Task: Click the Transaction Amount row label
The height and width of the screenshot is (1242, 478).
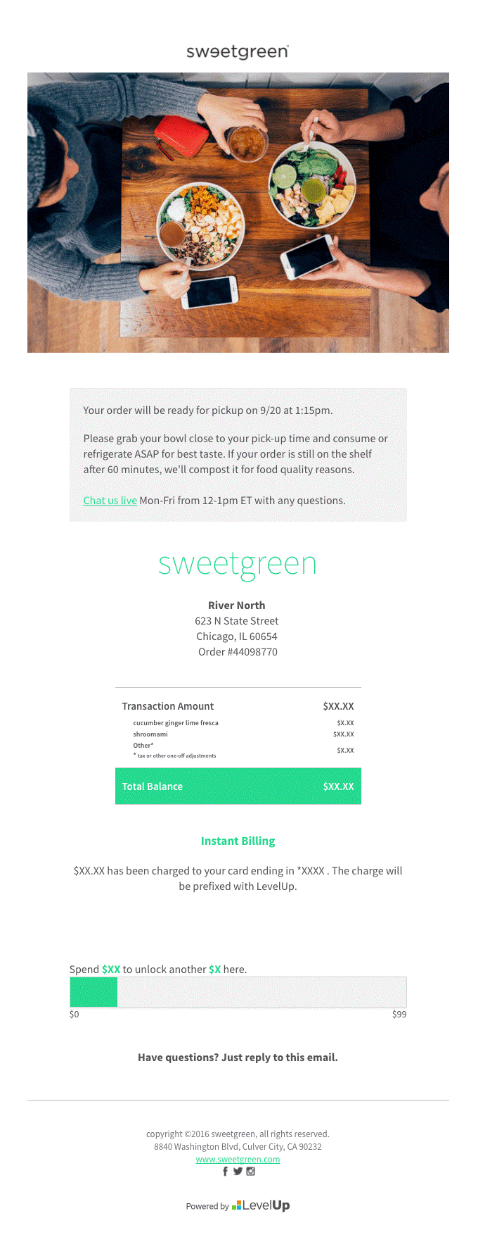Action: point(168,706)
